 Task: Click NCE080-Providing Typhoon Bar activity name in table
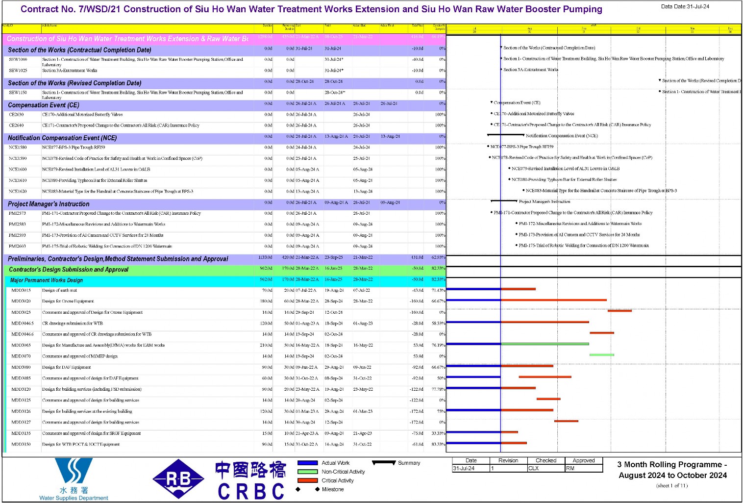click(95, 180)
